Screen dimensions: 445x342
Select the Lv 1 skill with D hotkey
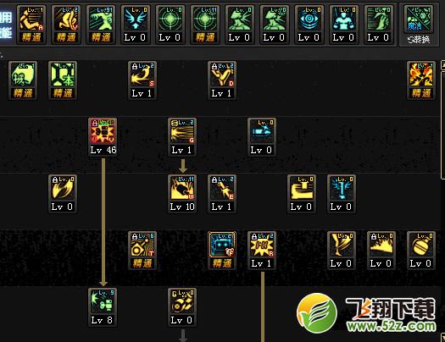pos(222,80)
